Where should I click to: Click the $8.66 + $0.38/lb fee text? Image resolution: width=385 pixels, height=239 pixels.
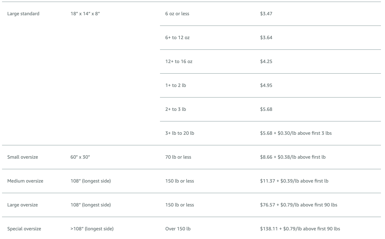click(293, 157)
